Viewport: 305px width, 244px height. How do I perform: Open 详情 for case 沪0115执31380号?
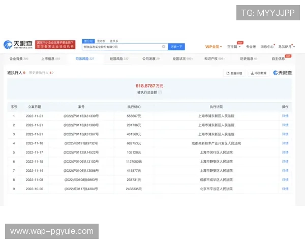click(285, 125)
